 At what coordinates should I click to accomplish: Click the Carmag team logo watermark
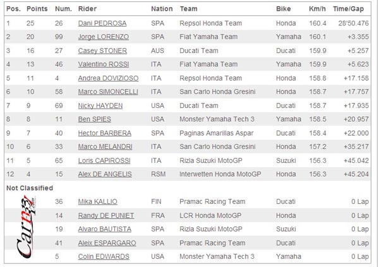[x=27, y=227]
